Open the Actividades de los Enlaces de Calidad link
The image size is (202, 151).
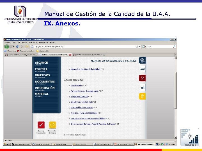pos(88,118)
